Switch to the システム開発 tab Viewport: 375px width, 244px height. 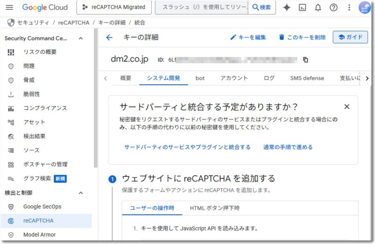point(164,78)
